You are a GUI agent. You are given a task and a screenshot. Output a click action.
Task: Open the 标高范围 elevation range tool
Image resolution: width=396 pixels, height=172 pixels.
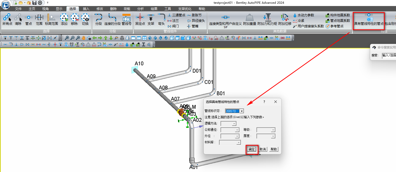pos(52,19)
